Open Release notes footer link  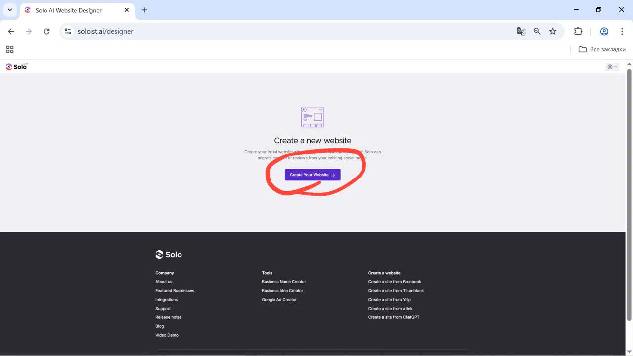pos(168,317)
